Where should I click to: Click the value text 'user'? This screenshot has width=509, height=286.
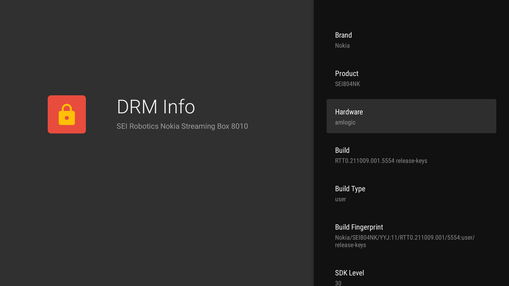(340, 199)
